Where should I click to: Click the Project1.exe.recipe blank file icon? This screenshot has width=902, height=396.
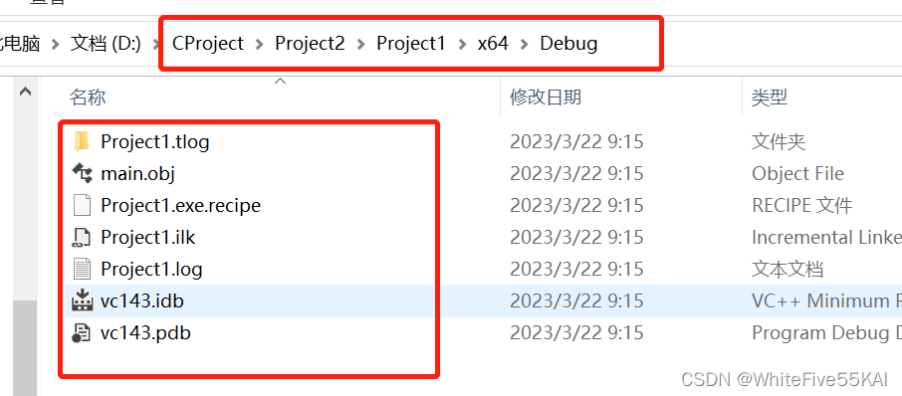coord(82,205)
